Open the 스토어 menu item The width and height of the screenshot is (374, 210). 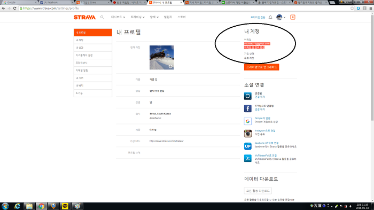182,17
